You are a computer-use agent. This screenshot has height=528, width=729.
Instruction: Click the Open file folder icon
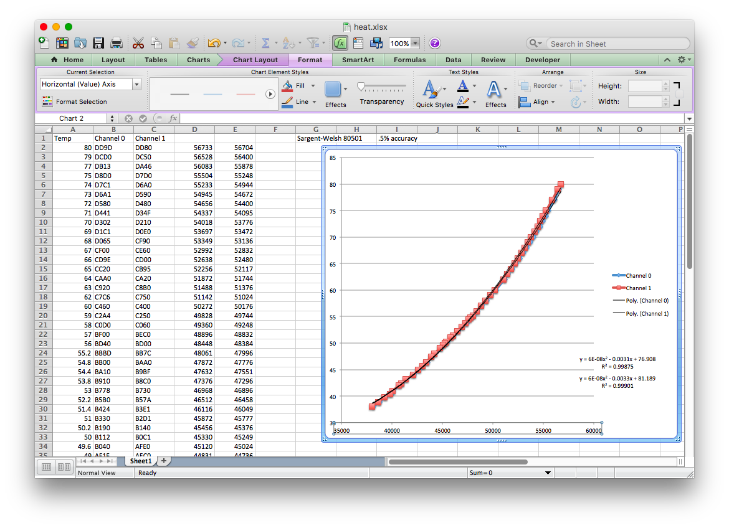click(80, 43)
